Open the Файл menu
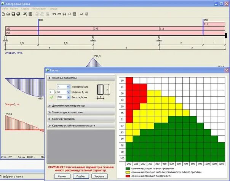The width and height of the screenshot is (230, 181). (5, 9)
